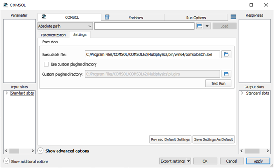Click Output slots horizontal scrollbar thumb
Image resolution: width=274 pixels, height=168 pixels.
click(x=252, y=151)
